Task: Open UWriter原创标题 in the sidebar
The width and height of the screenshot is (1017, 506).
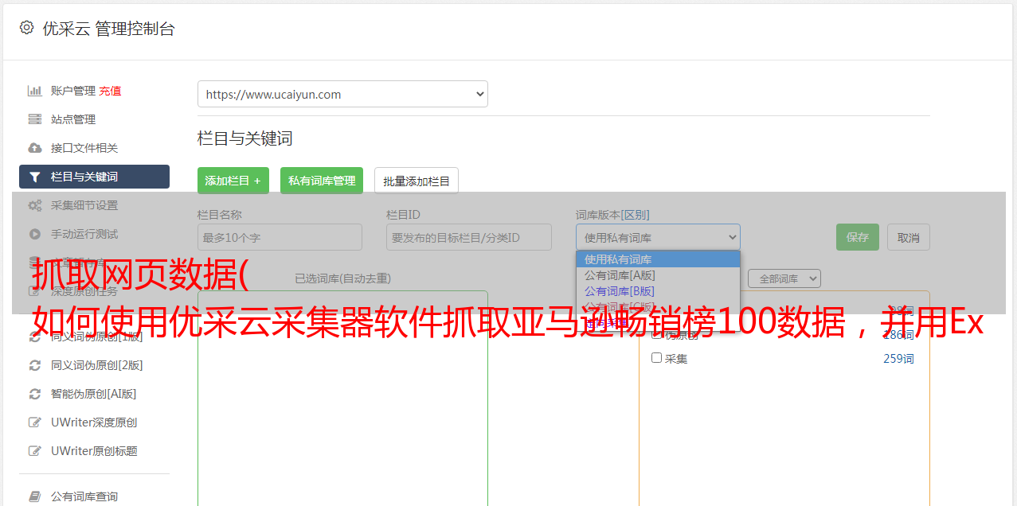Action: pyautogui.click(x=94, y=451)
